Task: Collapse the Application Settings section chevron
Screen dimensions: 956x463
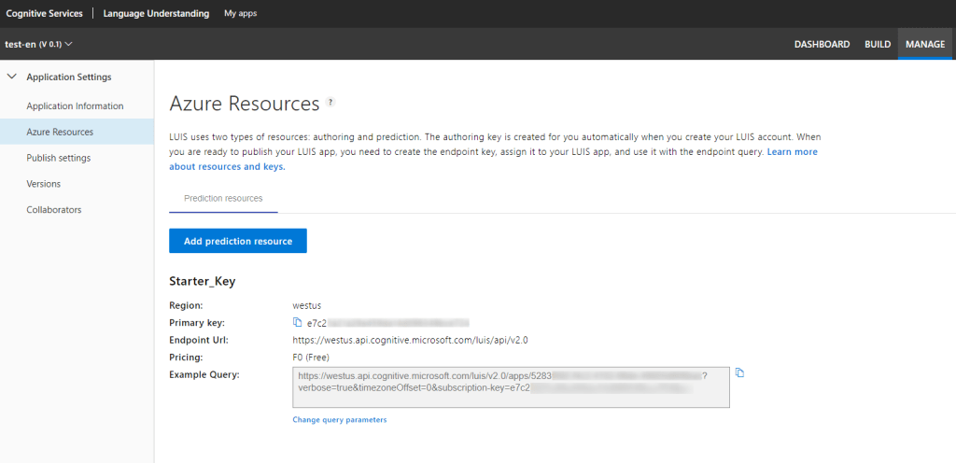Action: click(x=12, y=77)
